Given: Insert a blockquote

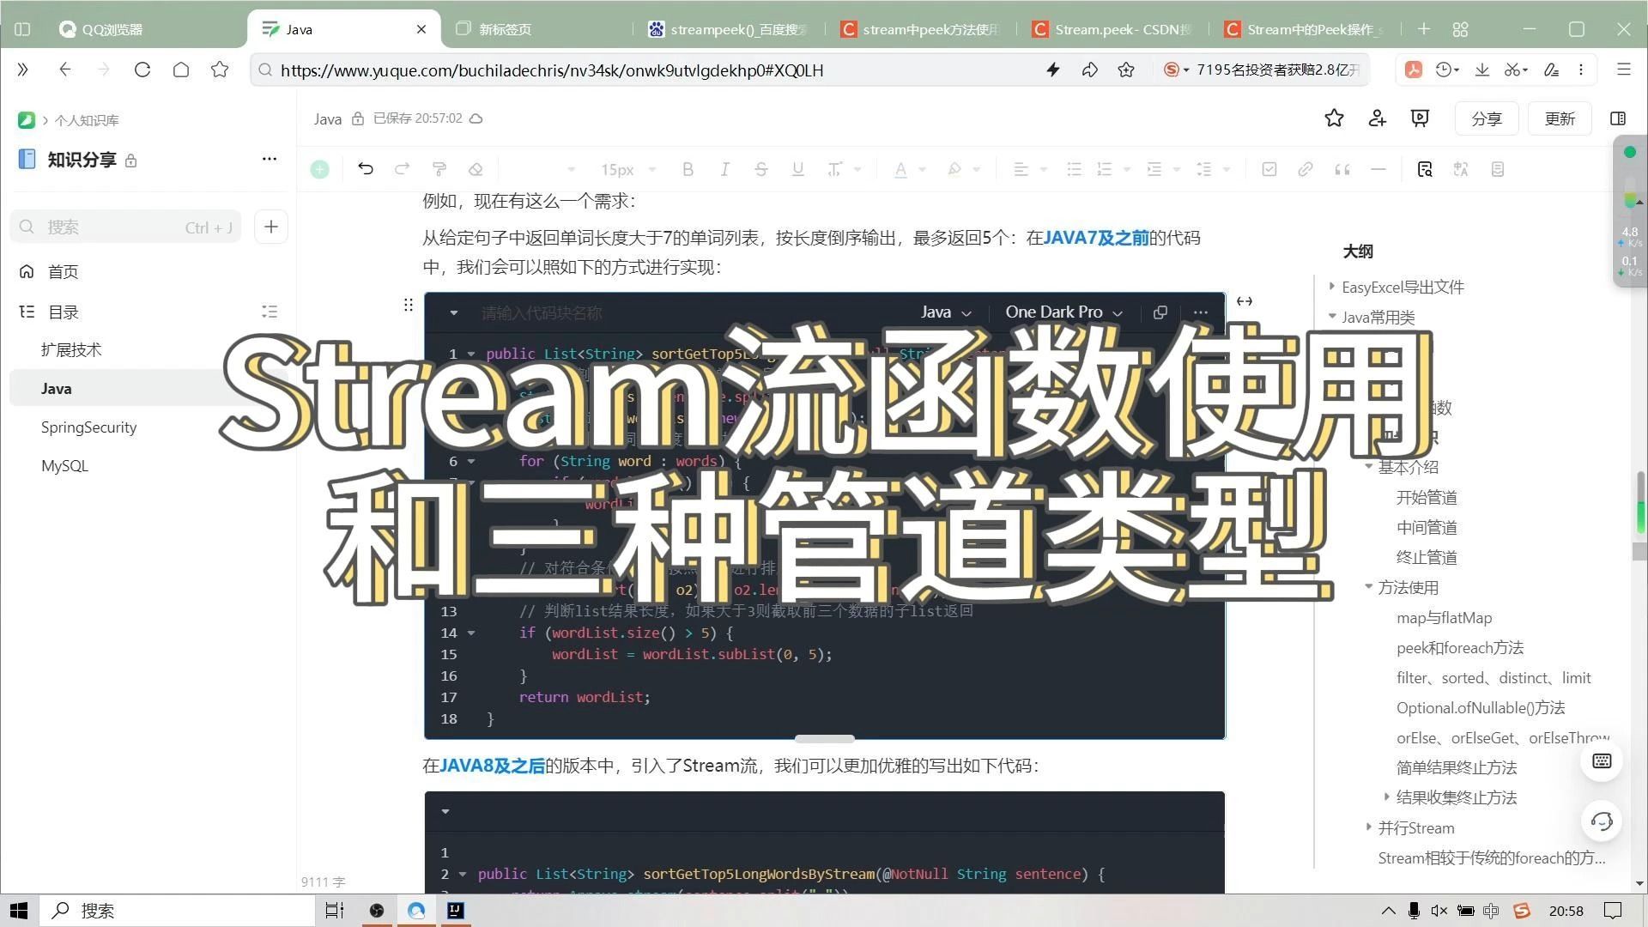Looking at the screenshot, I should pos(1342,169).
